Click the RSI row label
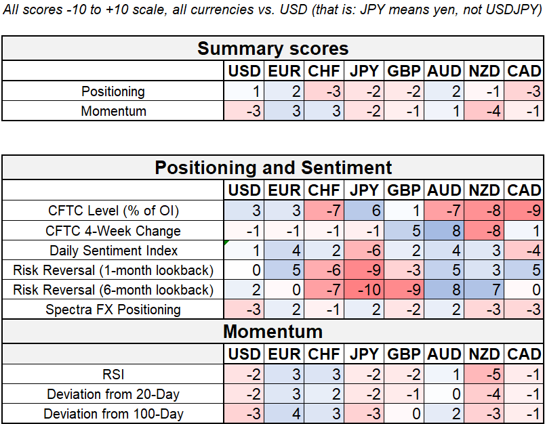 [x=113, y=373]
